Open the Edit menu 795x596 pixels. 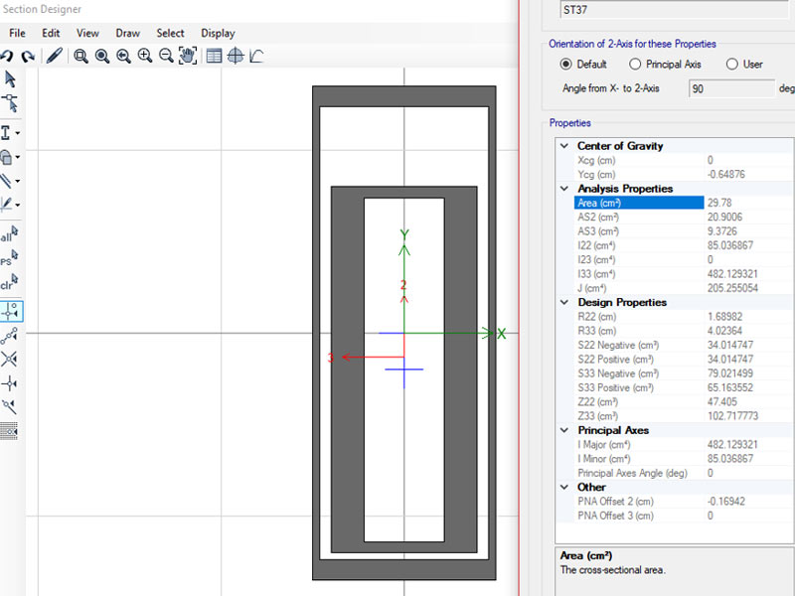pos(51,33)
